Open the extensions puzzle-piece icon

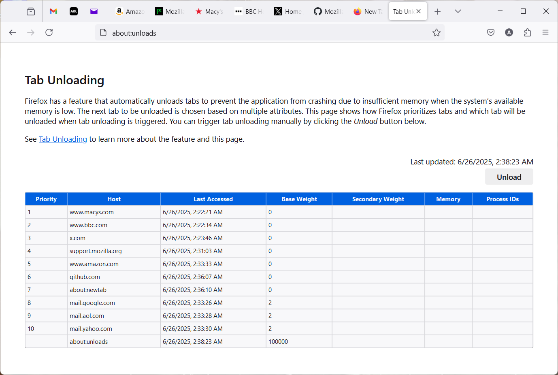coord(527,32)
